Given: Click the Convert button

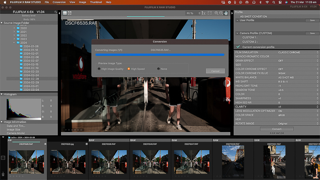Looking at the screenshot, I should pos(277,129).
